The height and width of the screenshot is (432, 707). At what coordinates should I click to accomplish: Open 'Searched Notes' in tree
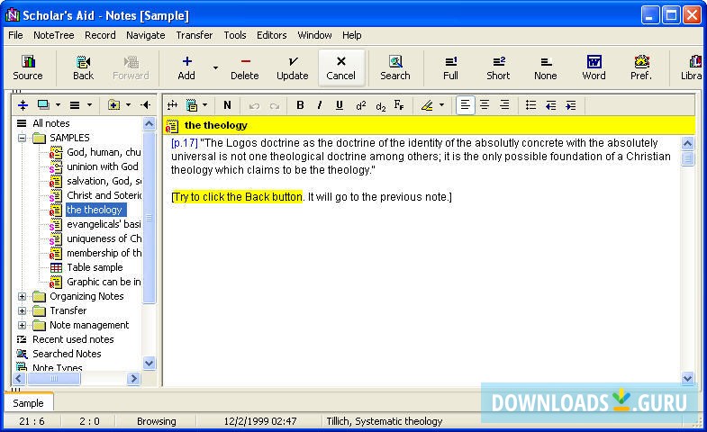point(67,354)
